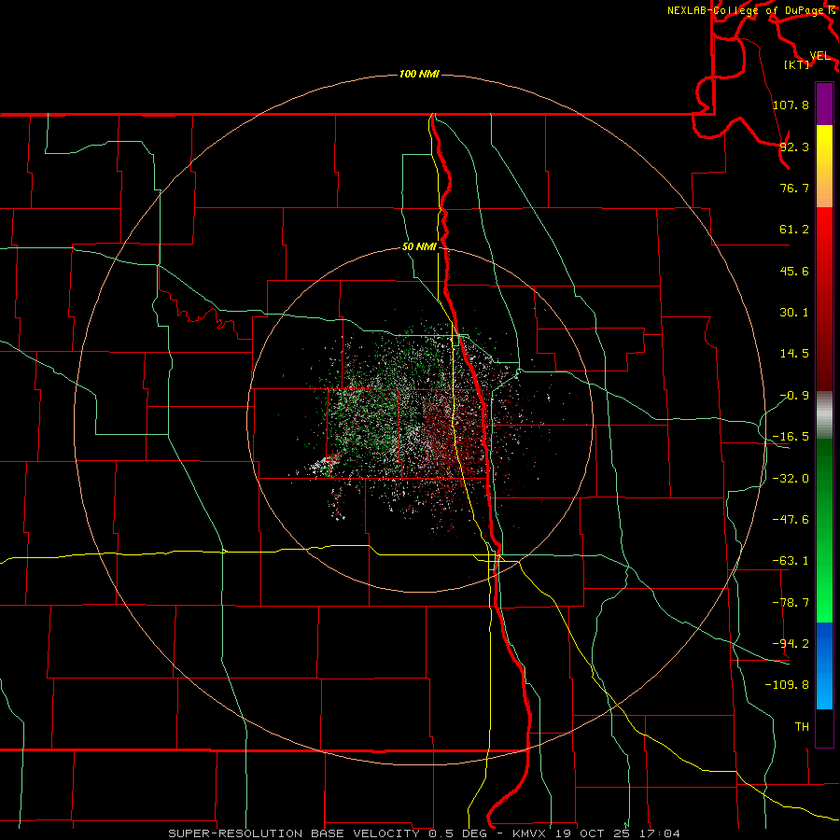840x840 pixels.
Task: Select the 14.5 velocity label
Action: 794,354
